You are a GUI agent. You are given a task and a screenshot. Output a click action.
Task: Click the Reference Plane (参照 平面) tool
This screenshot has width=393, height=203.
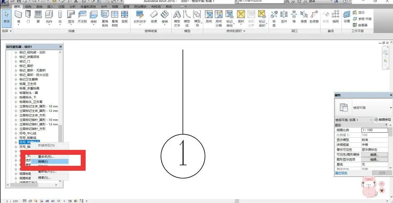[x=362, y=19]
